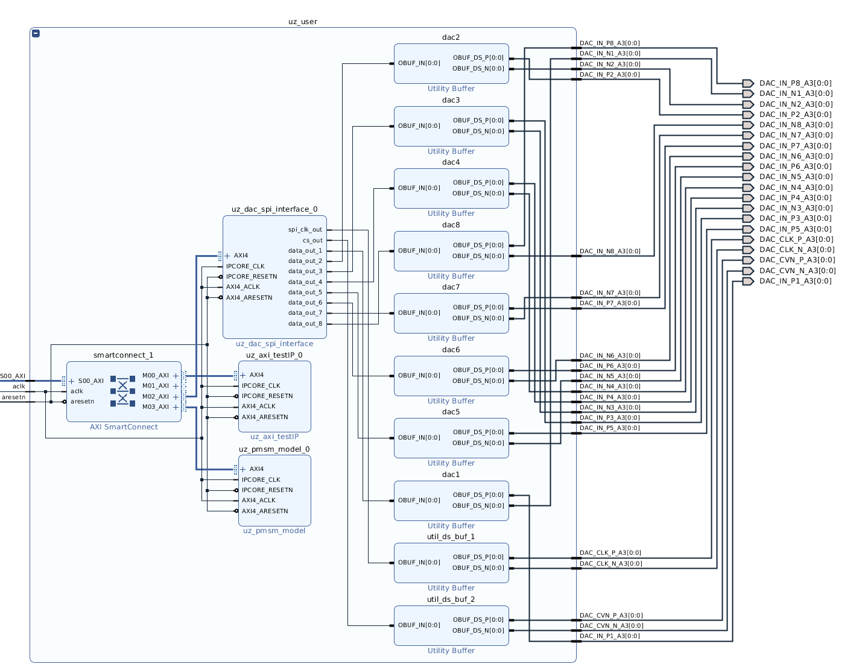This screenshot has width=856, height=670.
Task: Click the uz_pmsm_model link label
Action: coord(274,531)
